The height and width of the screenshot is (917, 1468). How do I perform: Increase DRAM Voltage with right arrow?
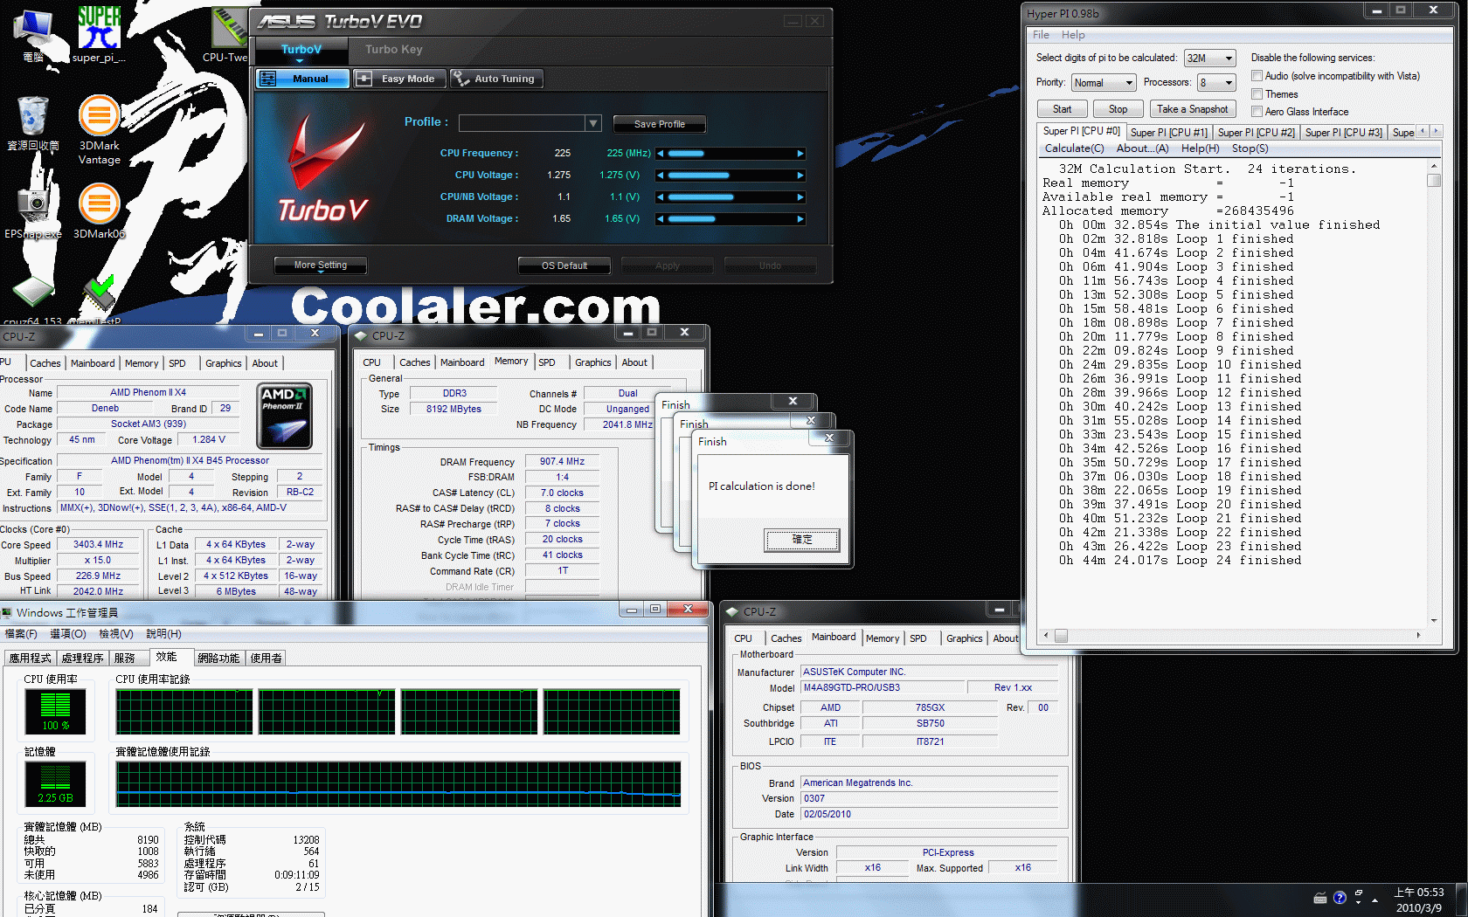tap(800, 219)
